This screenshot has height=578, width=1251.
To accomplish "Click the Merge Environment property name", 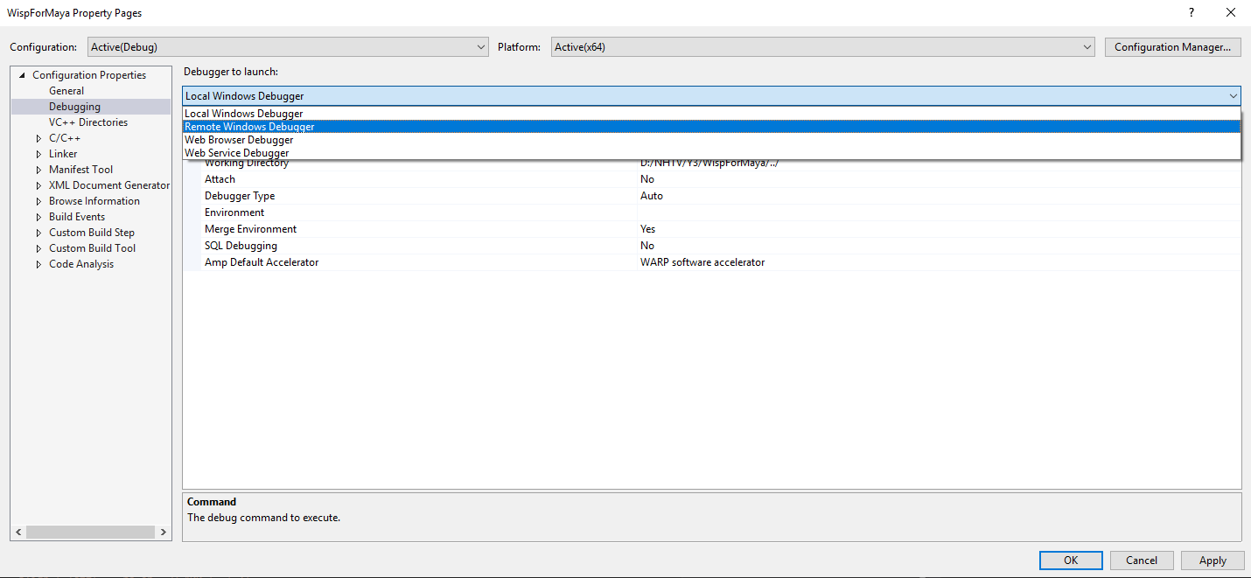I will (x=250, y=229).
